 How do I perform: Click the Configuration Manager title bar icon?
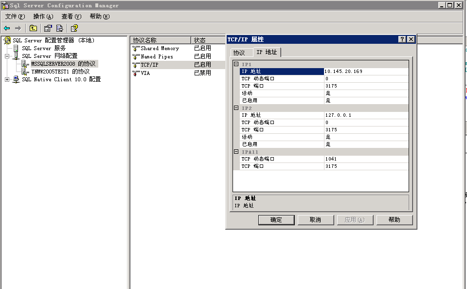5,5
